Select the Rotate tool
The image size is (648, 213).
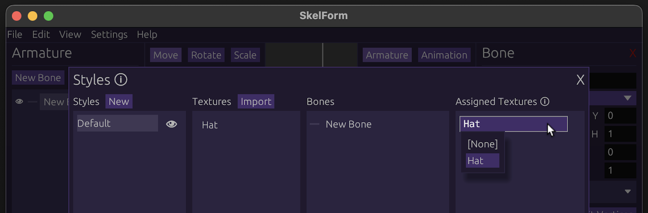point(206,55)
